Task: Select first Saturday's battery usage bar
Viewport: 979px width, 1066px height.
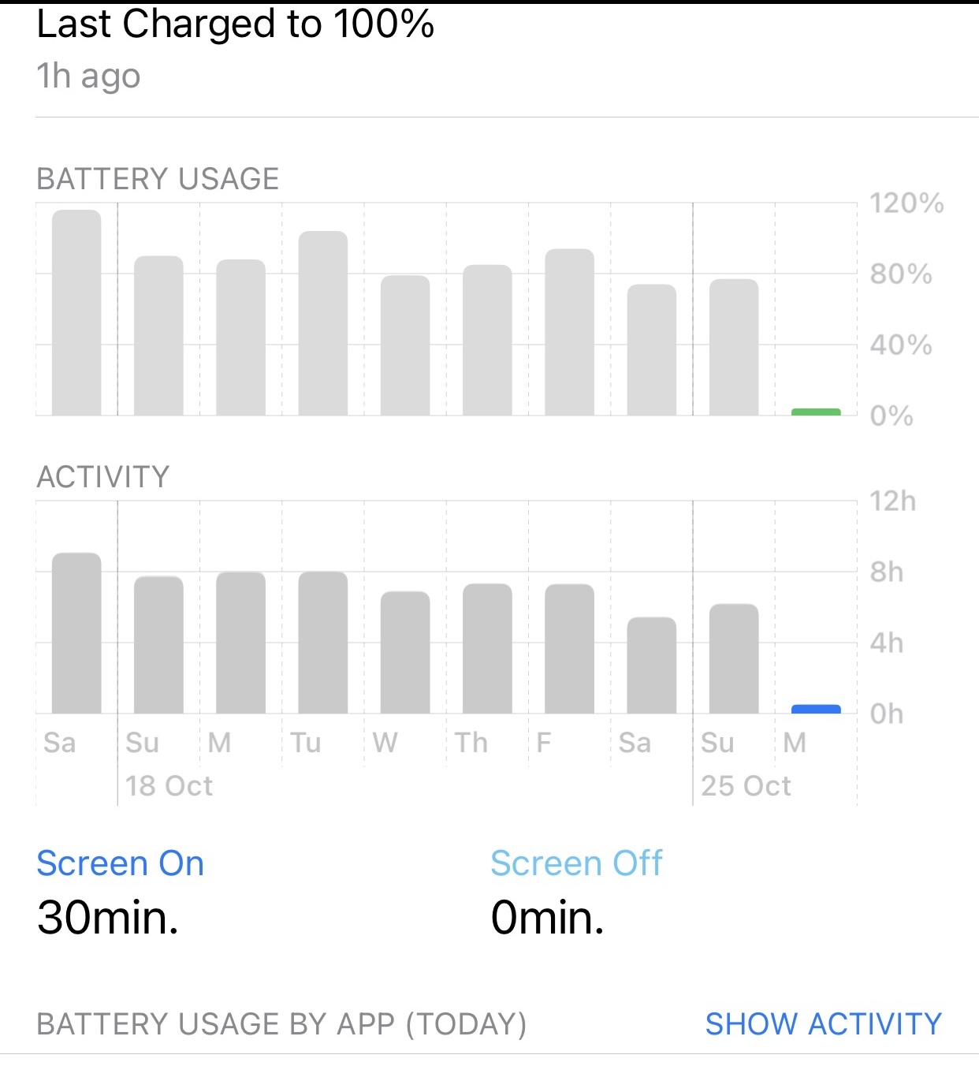Action: tap(76, 312)
